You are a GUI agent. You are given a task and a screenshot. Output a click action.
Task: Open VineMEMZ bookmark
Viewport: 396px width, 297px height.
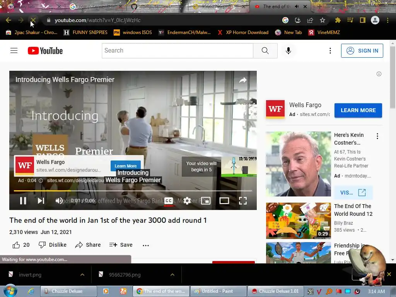324,32
